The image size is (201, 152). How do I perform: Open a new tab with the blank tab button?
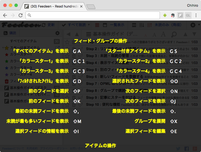click(x=91, y=6)
